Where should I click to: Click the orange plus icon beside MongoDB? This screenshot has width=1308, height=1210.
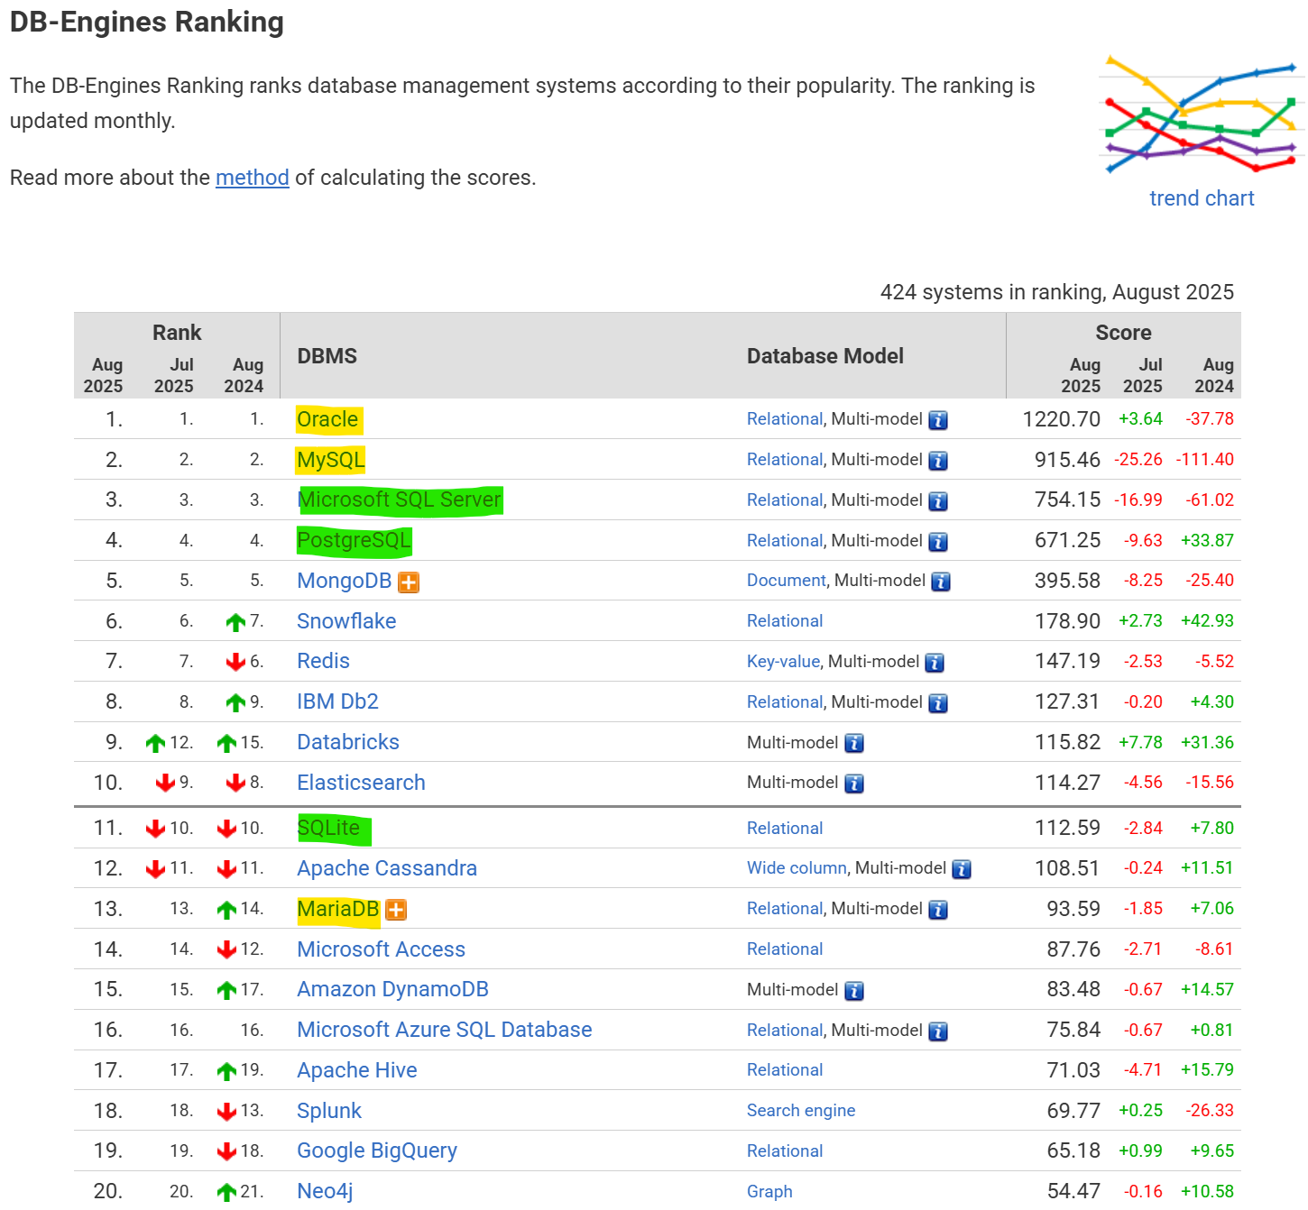tap(409, 582)
